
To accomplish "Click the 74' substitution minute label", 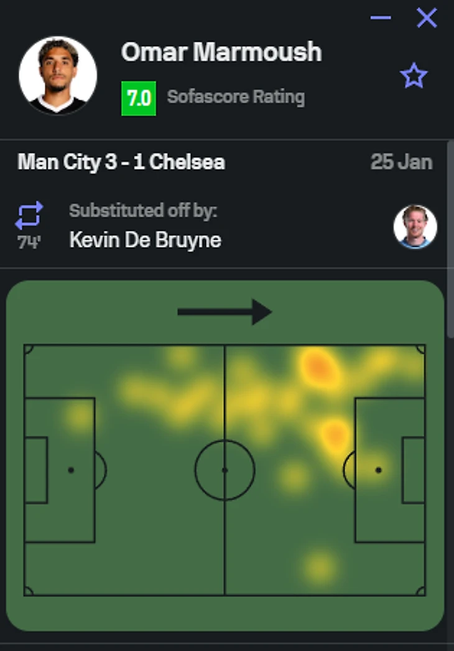I will click(x=29, y=242).
